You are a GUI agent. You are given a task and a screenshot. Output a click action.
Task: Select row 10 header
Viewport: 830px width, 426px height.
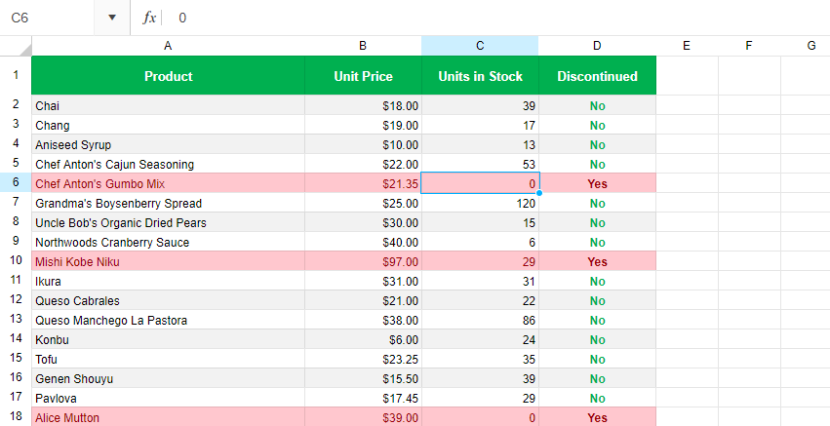pyautogui.click(x=16, y=261)
